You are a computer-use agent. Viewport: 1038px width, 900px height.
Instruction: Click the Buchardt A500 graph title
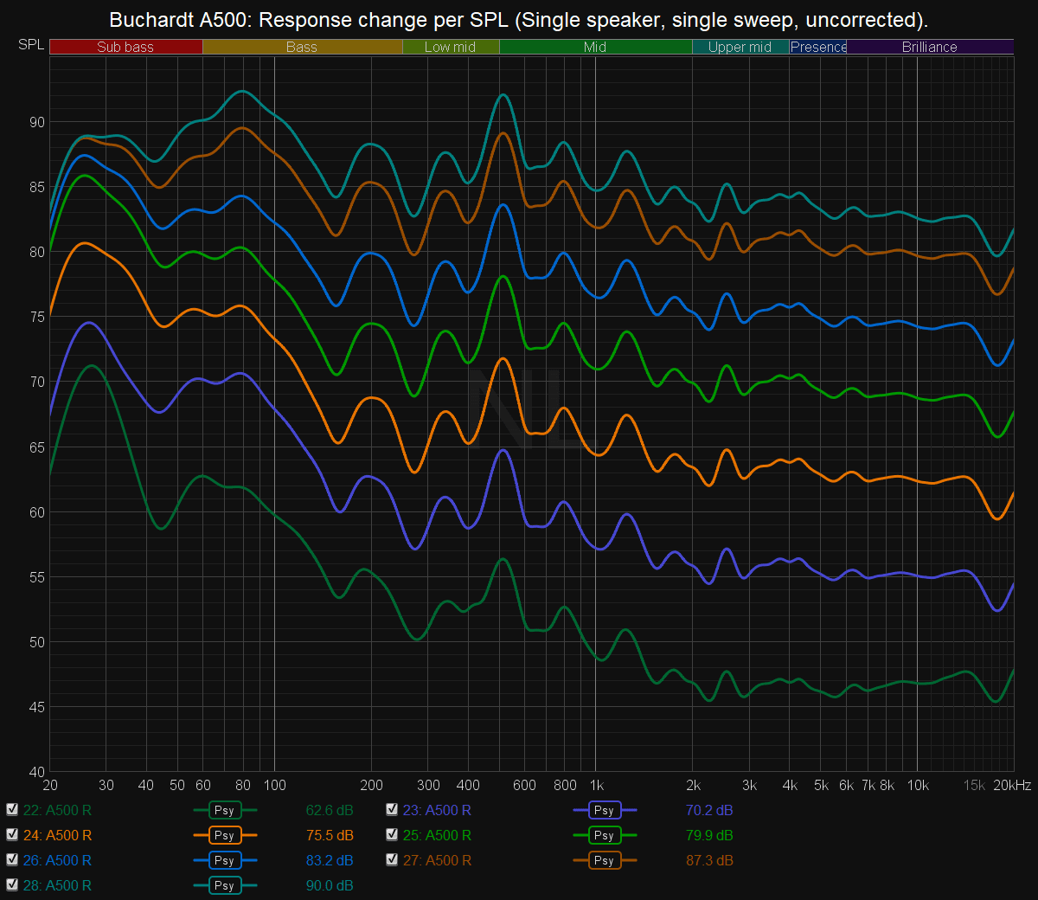[x=519, y=20]
